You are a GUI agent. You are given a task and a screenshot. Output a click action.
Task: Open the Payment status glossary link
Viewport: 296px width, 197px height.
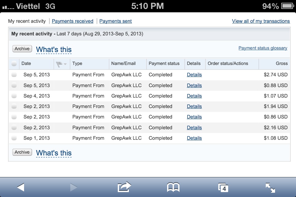click(263, 48)
